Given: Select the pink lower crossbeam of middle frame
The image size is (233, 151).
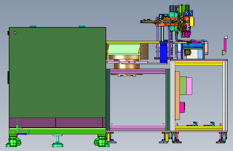Looking at the screenshot, I should point(138,128).
